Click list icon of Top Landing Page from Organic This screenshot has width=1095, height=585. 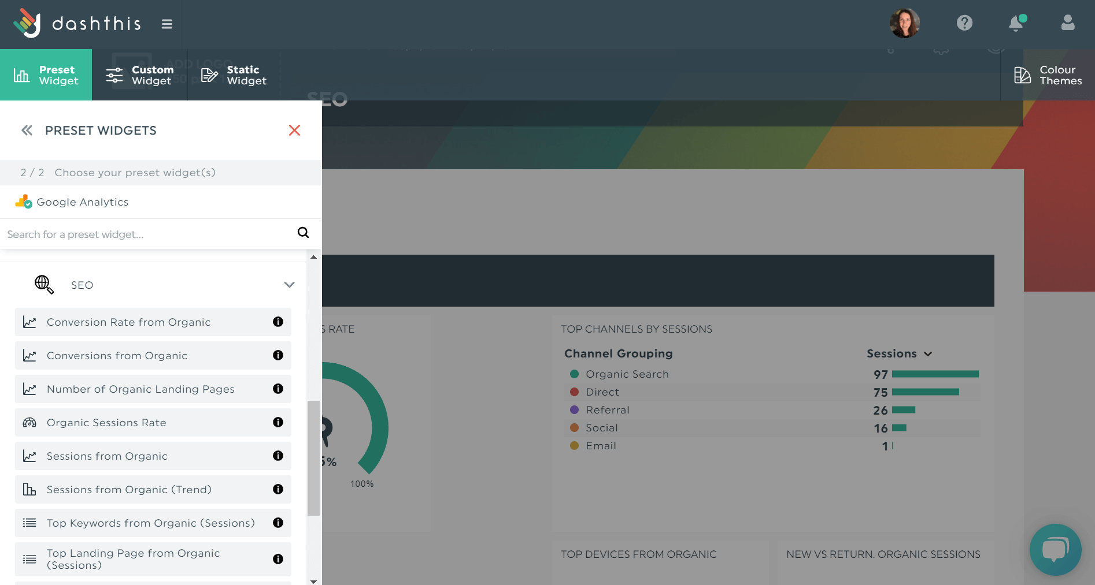pyautogui.click(x=29, y=559)
